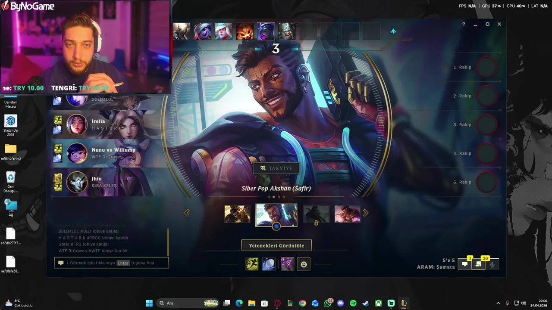Pick the Gnar bench champion portrait
The height and width of the screenshot is (310, 552).
click(x=245, y=31)
